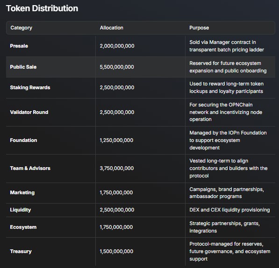Click 'Reserved for future ecosystem' purpose text
Screen dimensions: 279x268
coord(228,67)
